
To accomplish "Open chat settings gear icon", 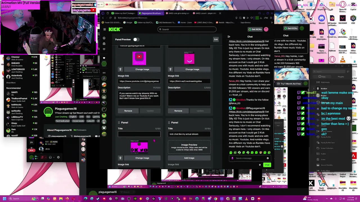I will (x=260, y=165).
